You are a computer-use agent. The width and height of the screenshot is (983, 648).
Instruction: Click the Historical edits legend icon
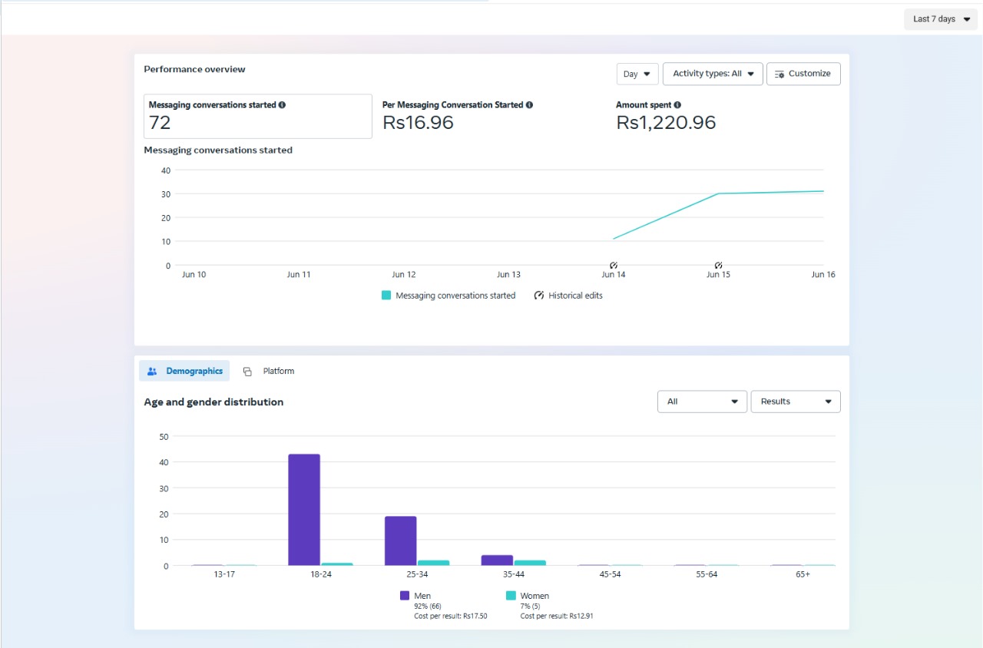tap(539, 296)
